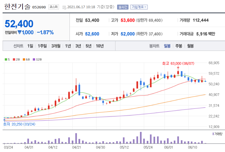Click the 거래대금 value 5,916 백만
This screenshot has height=152, width=225.
pos(206,34)
